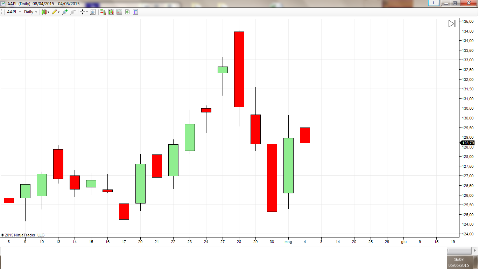
Task: Click the date axis label 25
Action: [x=371, y=242]
